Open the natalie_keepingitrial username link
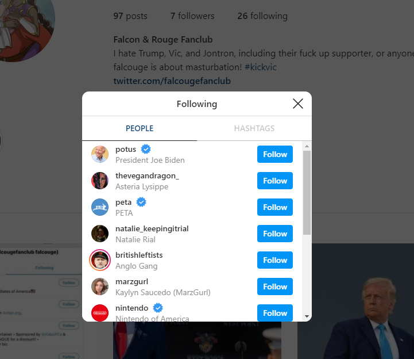Viewport: 414px width, 359px height. pyautogui.click(x=152, y=228)
